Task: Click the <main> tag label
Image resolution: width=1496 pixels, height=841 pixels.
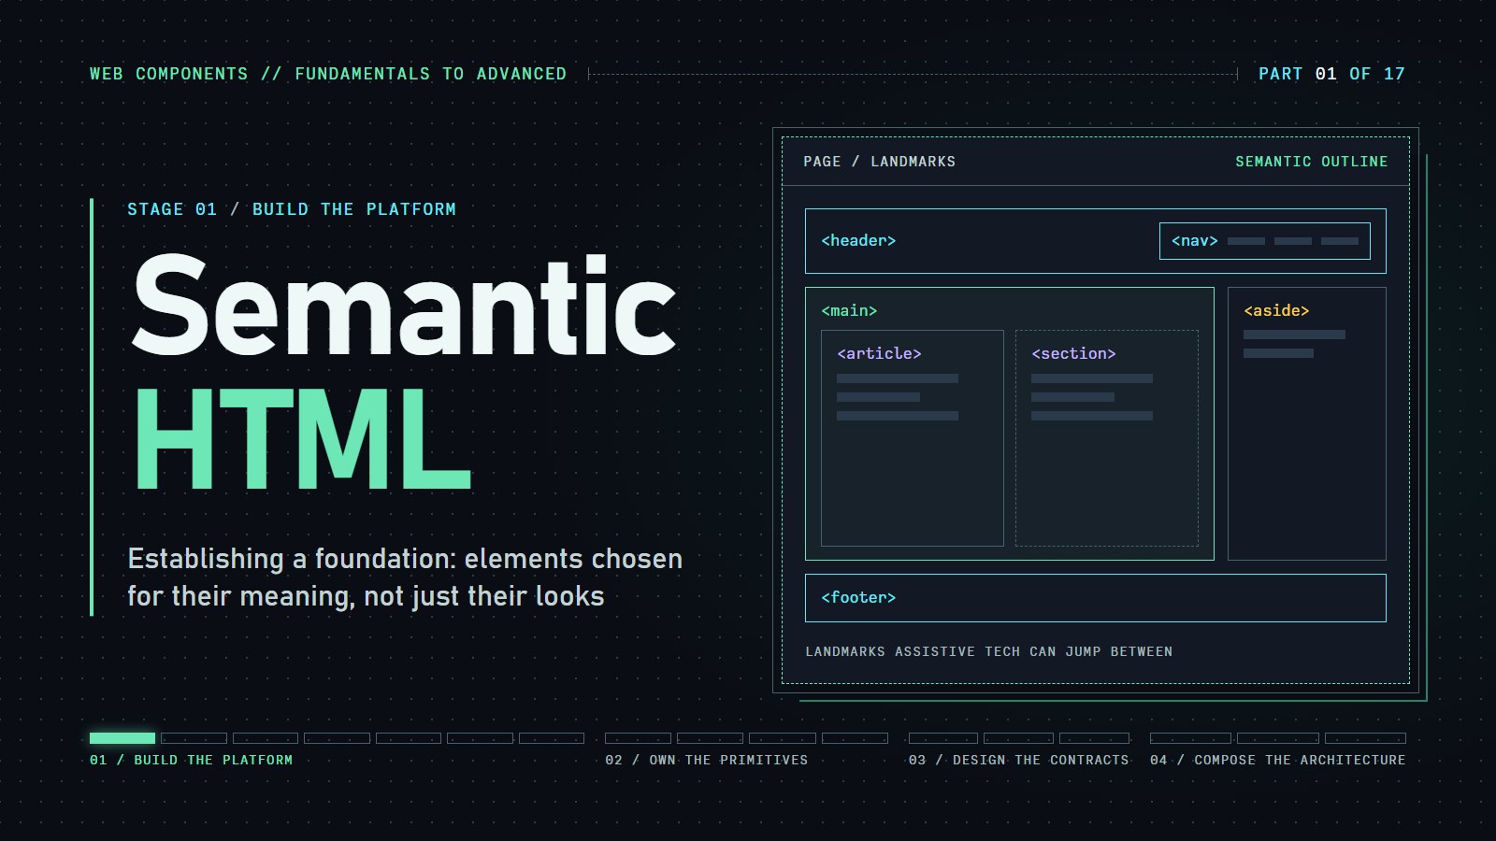Action: (x=849, y=311)
